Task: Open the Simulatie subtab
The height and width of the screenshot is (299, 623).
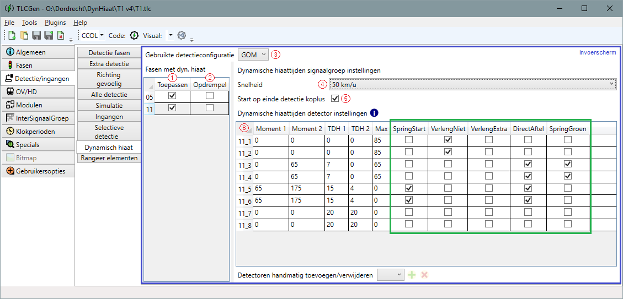Action: tap(109, 106)
